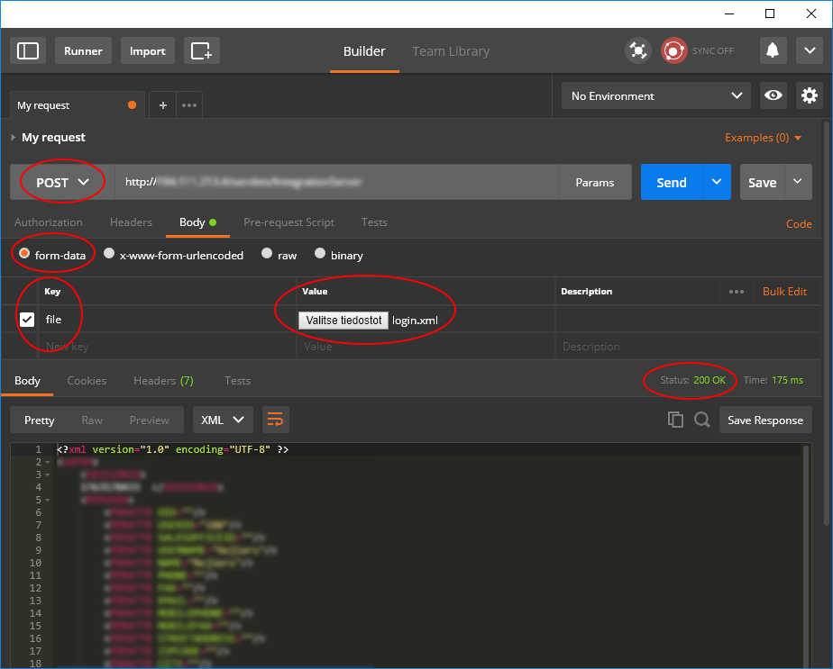The width and height of the screenshot is (833, 669).
Task: Click the SYNC OFF label
Action: pyautogui.click(x=712, y=51)
